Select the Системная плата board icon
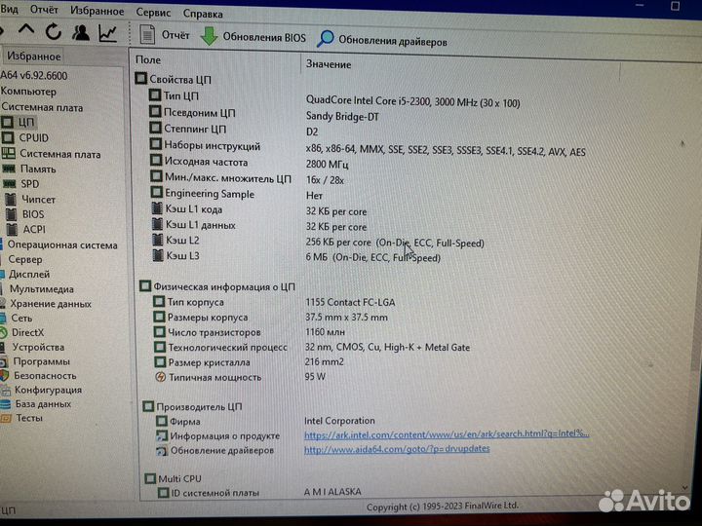Viewport: 702px width, 526px height. click(x=8, y=154)
